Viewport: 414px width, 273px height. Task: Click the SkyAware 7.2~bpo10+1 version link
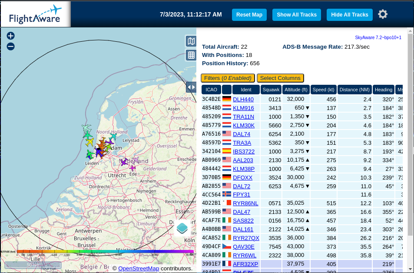coord(378,37)
